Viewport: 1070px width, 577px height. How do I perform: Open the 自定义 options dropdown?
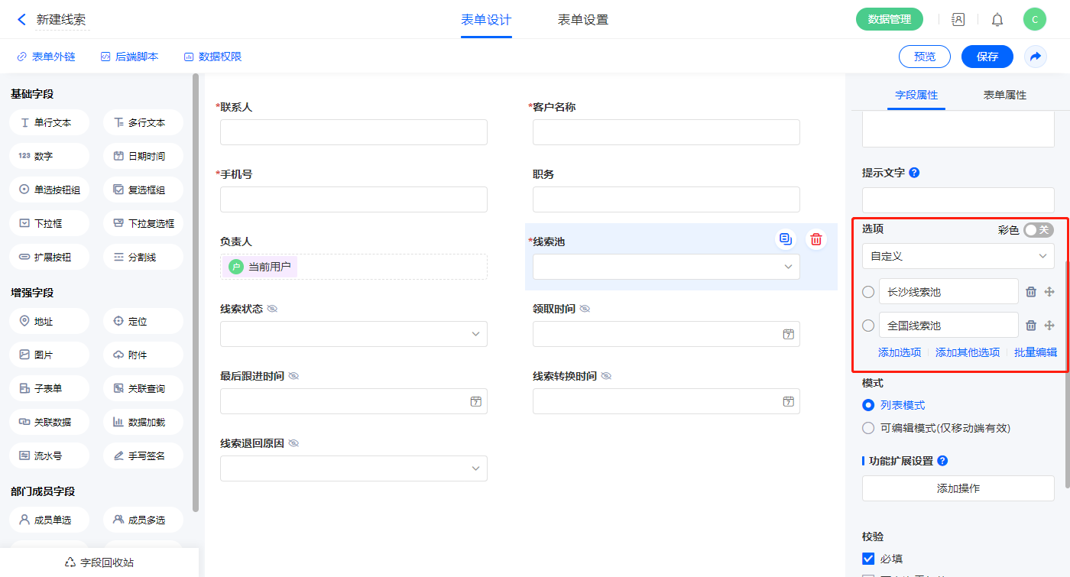958,256
